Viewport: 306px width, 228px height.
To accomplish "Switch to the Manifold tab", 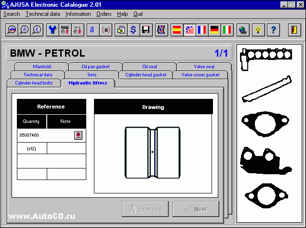I will pyautogui.click(x=42, y=66).
